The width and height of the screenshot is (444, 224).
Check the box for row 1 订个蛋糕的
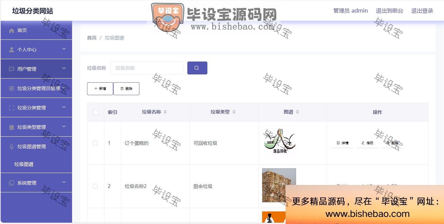point(95,143)
